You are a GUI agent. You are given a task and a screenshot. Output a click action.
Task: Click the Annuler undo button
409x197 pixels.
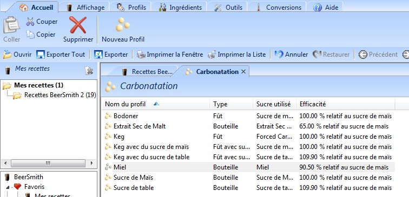coord(292,55)
